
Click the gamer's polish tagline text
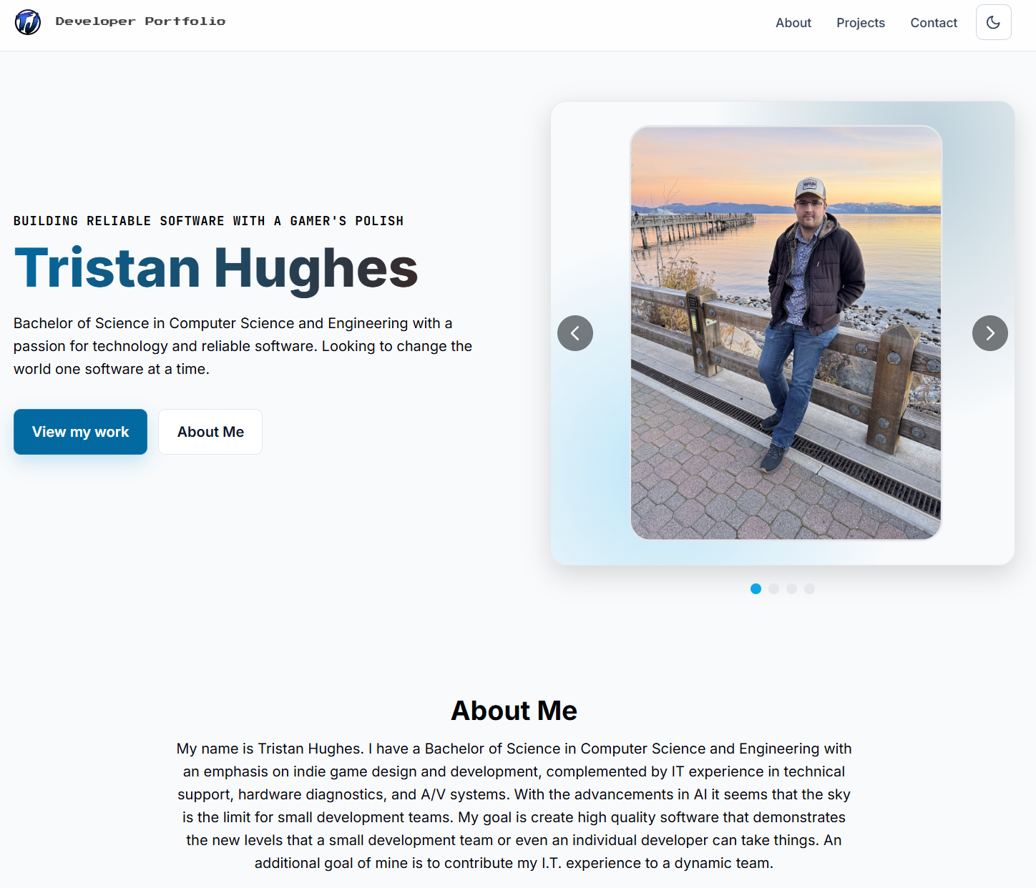(x=208, y=221)
